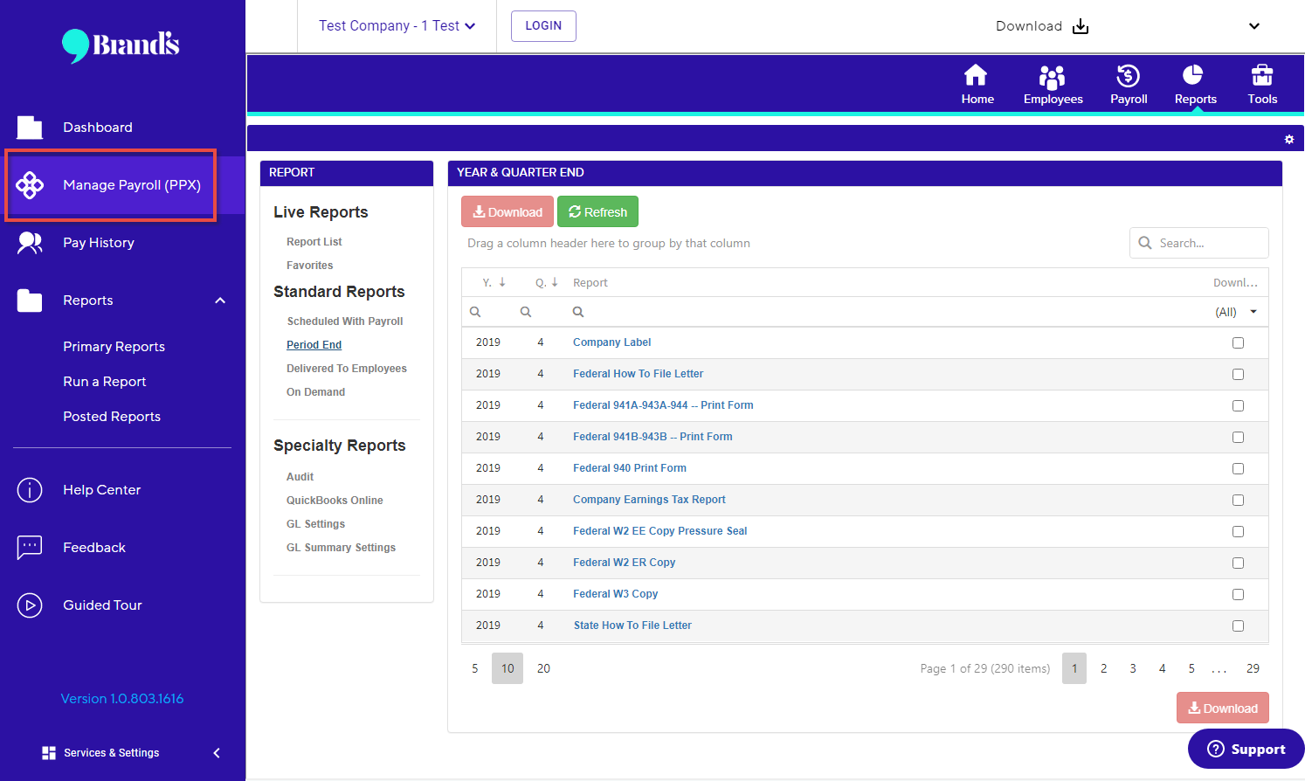Viewport: 1305px width, 781px height.
Task: Open the top-right header chevron dropdown
Action: [x=1254, y=26]
